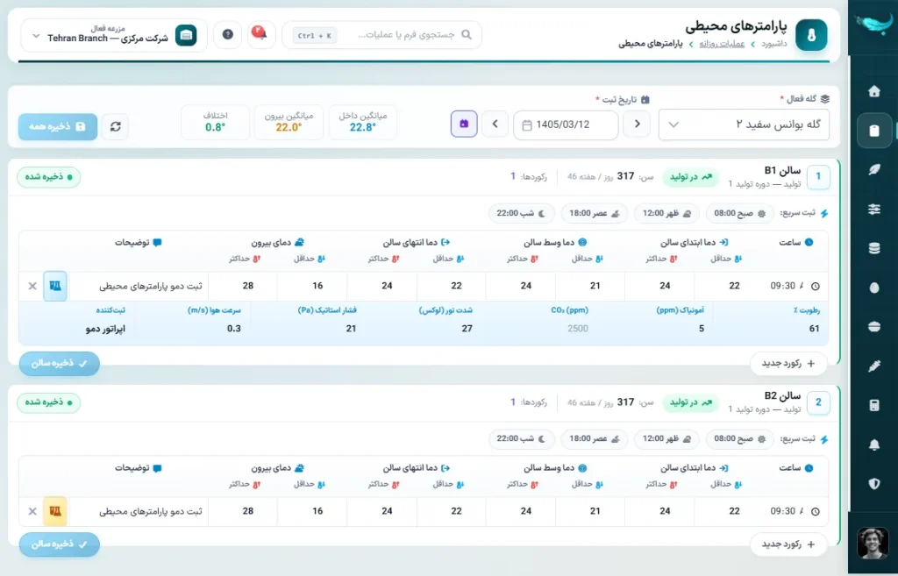Open داشبورد breadcrumb link
Screen dimensions: 898x576
click(x=773, y=44)
